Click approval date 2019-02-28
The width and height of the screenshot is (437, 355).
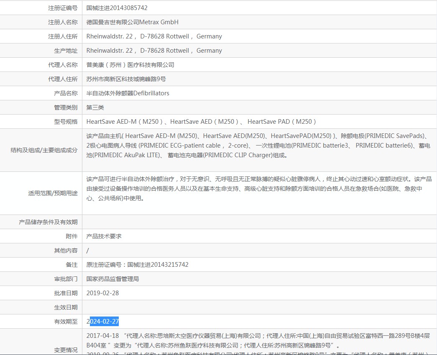pyautogui.click(x=102, y=293)
